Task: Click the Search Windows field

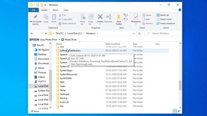Action: [162, 34]
